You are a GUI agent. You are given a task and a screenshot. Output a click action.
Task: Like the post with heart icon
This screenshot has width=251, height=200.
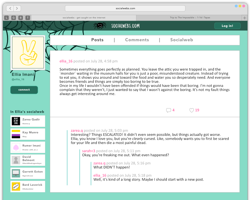click(x=192, y=110)
